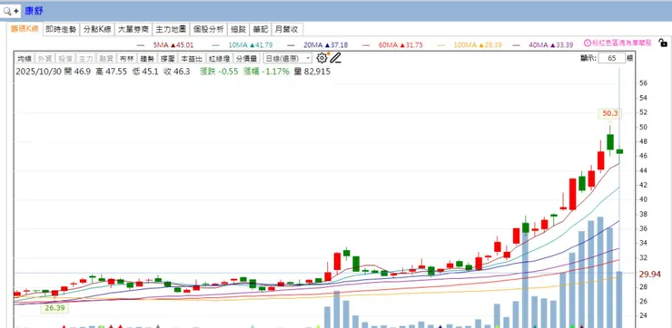This screenshot has height=328, width=672.
Task: Click the 收 46.3 closing price
Action: pos(176,72)
